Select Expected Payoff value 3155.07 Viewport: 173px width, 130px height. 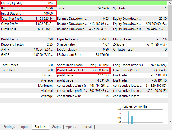click(x=103, y=39)
